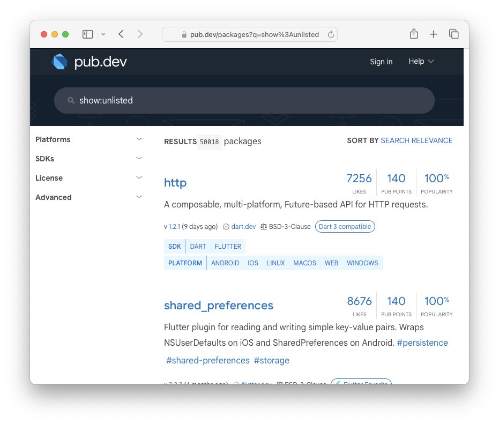Reload the page with the refresh icon
Viewport: 499px width, 424px height.
coord(331,34)
